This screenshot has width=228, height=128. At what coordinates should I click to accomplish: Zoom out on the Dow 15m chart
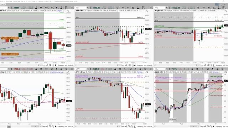pos(53,65)
